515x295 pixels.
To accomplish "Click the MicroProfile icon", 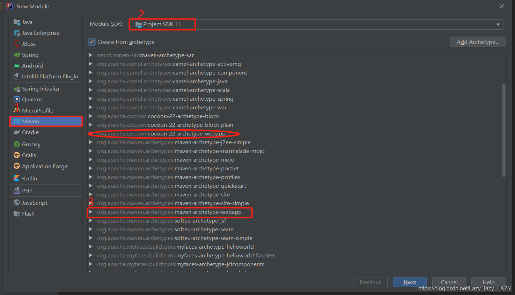I will [17, 110].
